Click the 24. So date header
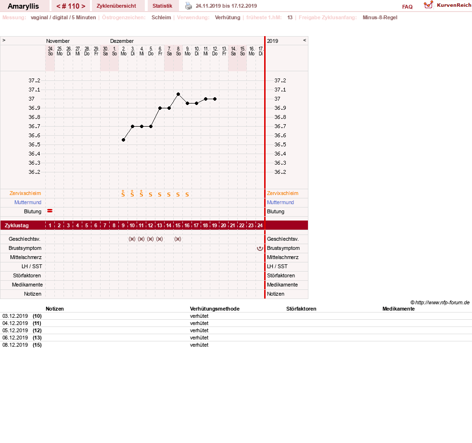The image size is (472, 443). pos(50,51)
